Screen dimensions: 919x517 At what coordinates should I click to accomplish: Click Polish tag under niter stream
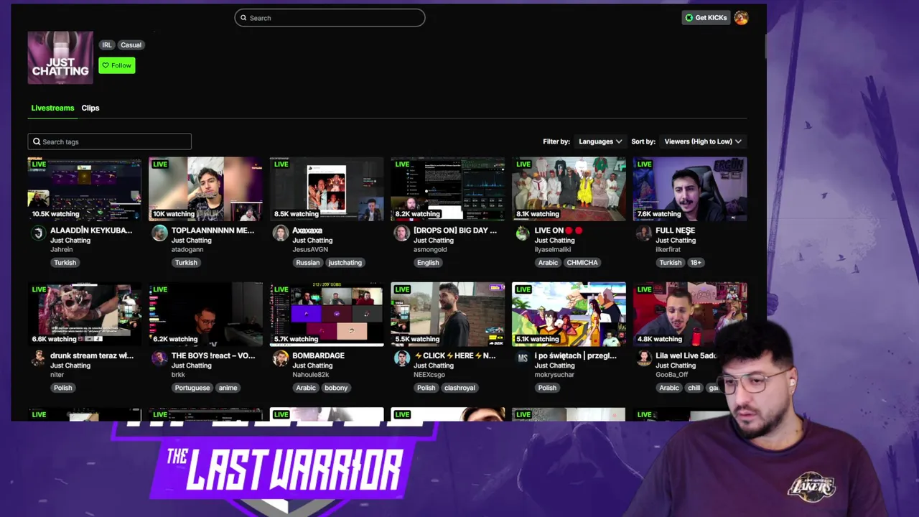62,388
